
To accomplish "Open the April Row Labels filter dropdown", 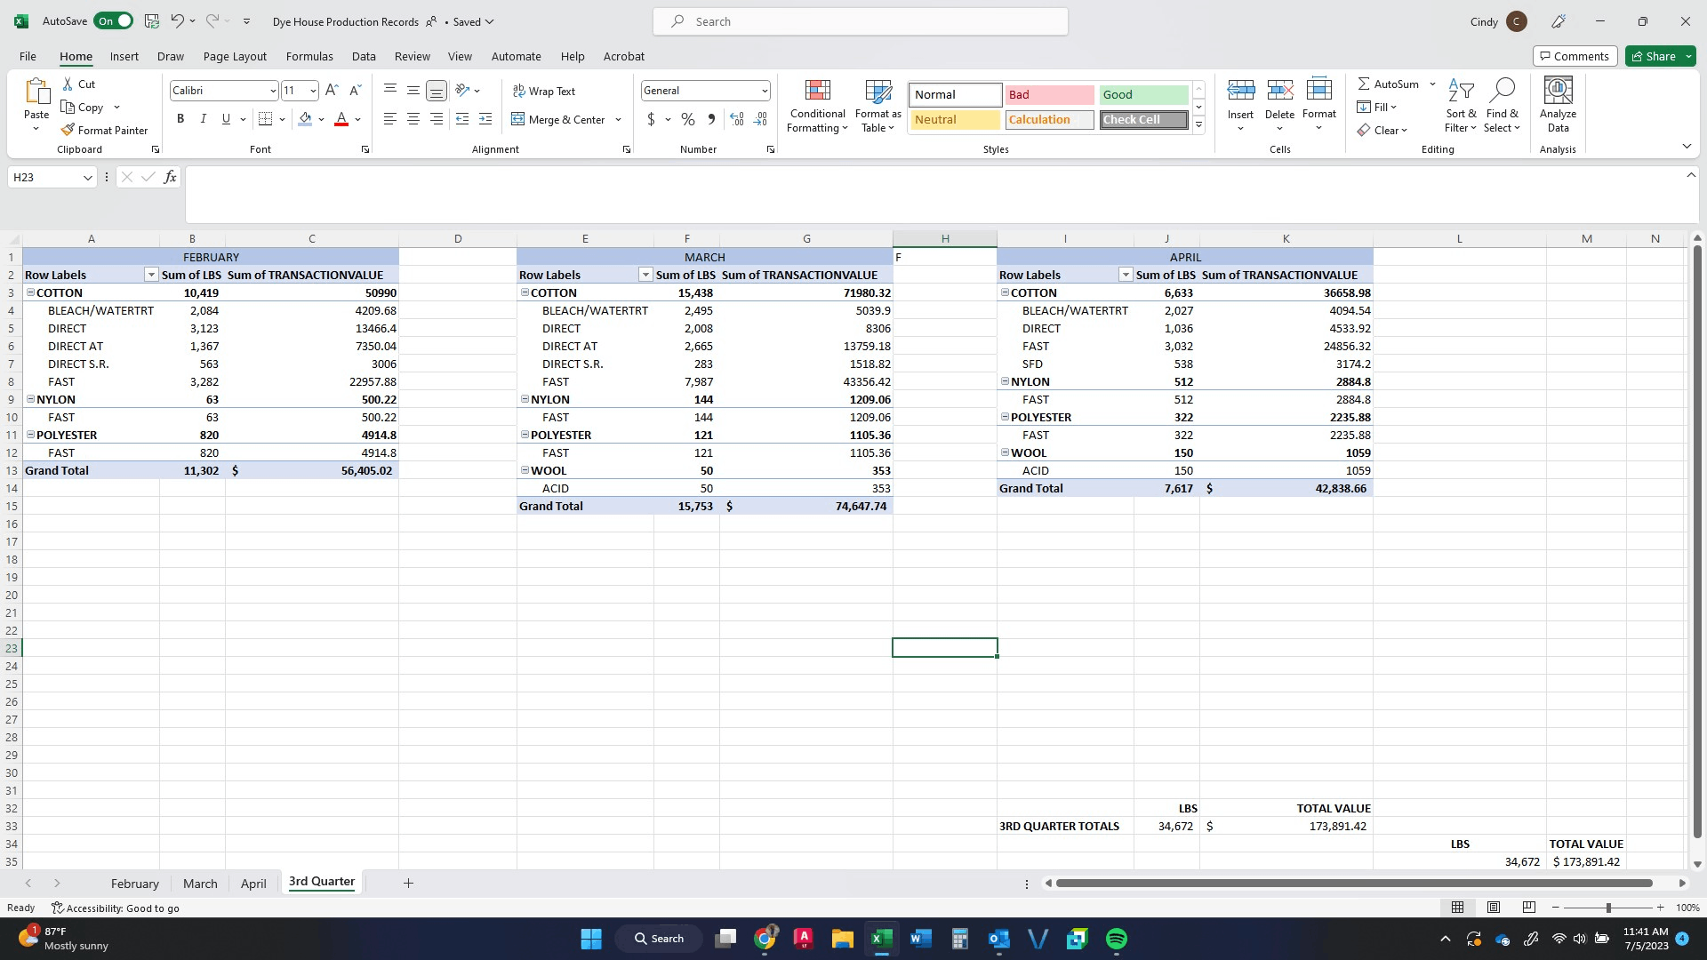I will tap(1126, 275).
